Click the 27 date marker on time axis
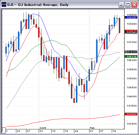The image size is (139, 135). 29,131
